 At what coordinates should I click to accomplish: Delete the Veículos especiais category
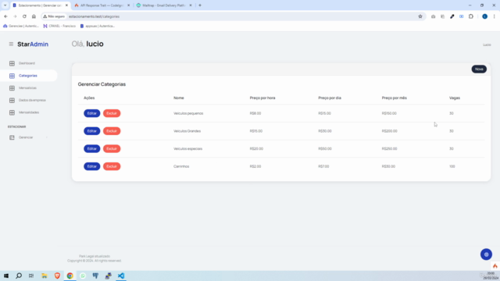click(112, 149)
